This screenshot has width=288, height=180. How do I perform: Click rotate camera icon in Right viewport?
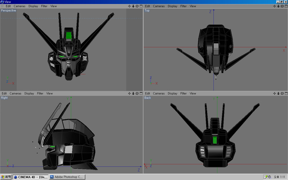point(137,94)
